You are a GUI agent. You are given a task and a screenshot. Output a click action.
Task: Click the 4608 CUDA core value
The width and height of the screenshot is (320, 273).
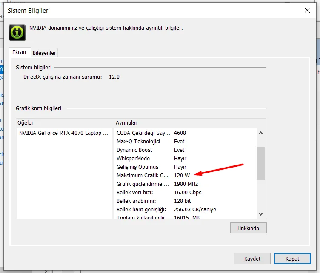click(180, 133)
